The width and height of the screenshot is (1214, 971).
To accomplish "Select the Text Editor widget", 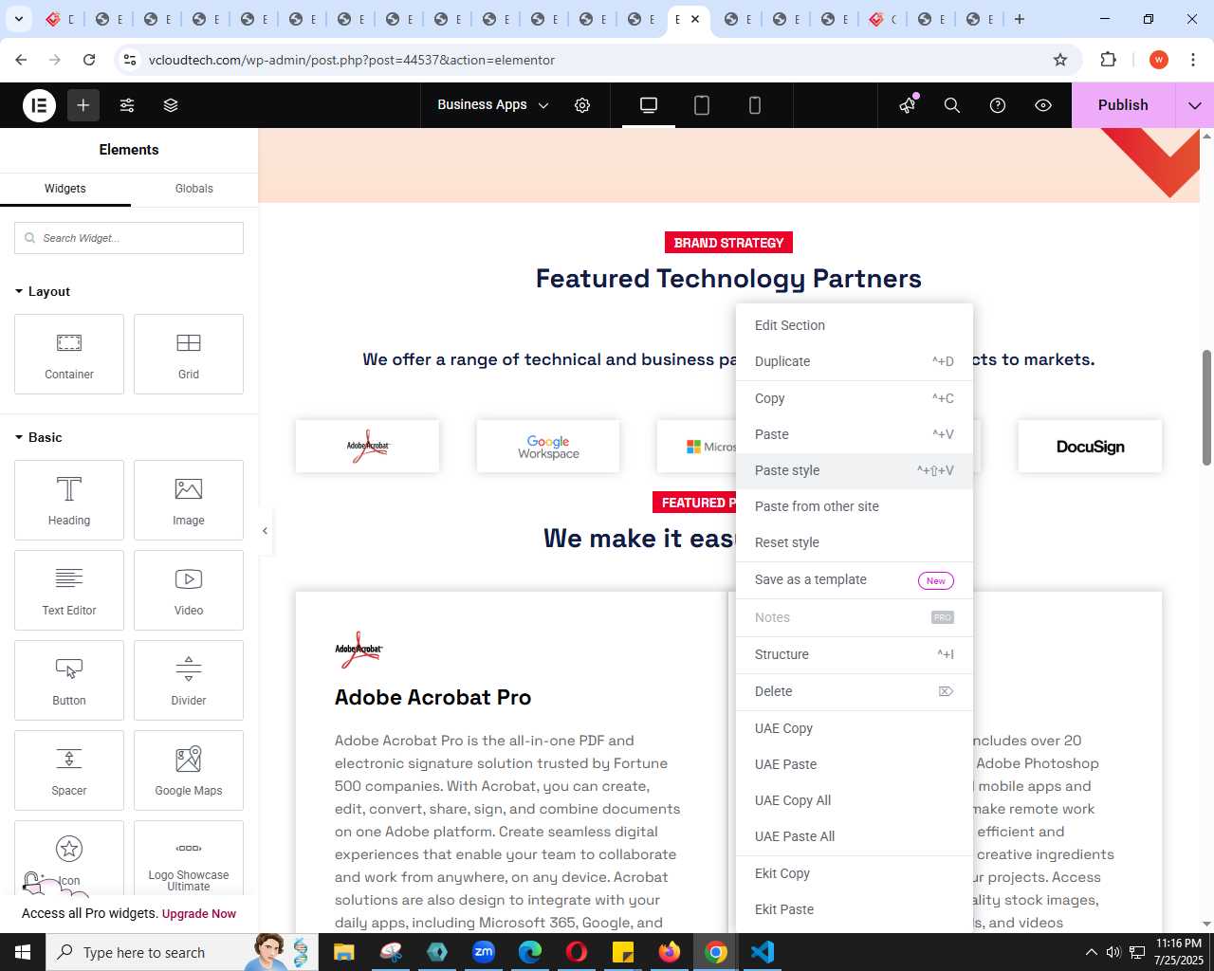I will (69, 590).
